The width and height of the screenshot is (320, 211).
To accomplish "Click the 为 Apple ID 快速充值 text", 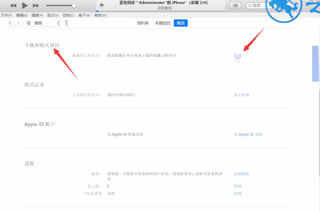I will [125, 134].
